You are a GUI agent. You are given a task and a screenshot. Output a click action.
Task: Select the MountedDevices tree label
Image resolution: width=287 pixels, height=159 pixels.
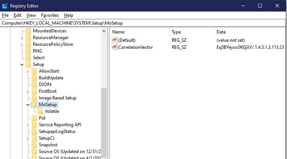[x=50, y=31]
